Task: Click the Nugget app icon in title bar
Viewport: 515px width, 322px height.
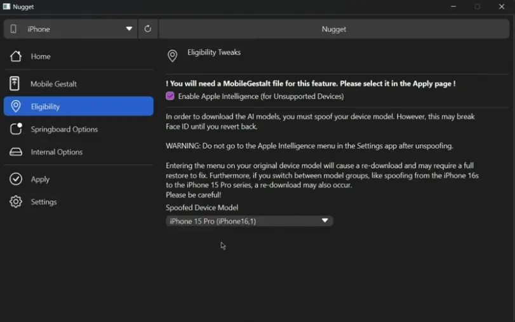Action: tap(6, 6)
